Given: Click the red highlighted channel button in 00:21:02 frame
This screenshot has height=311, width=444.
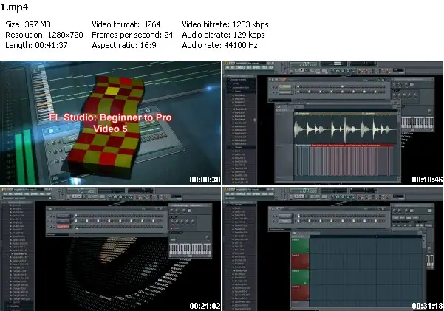Looking at the screenshot, I should click(63, 226).
